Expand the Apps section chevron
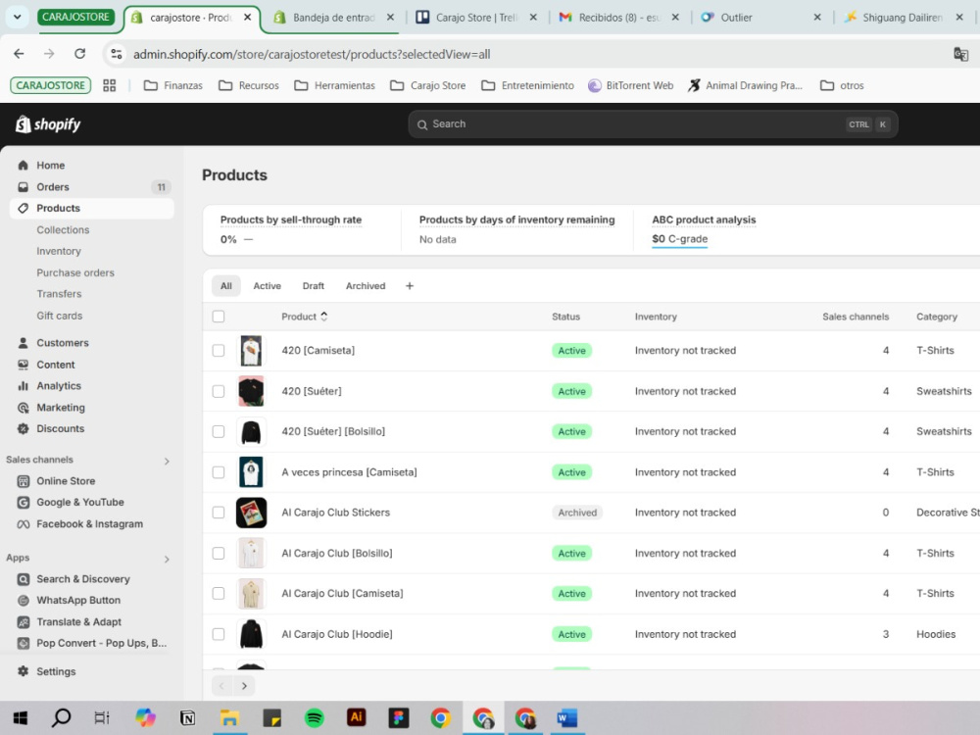Viewport: 980px width, 735px height. pos(167,559)
